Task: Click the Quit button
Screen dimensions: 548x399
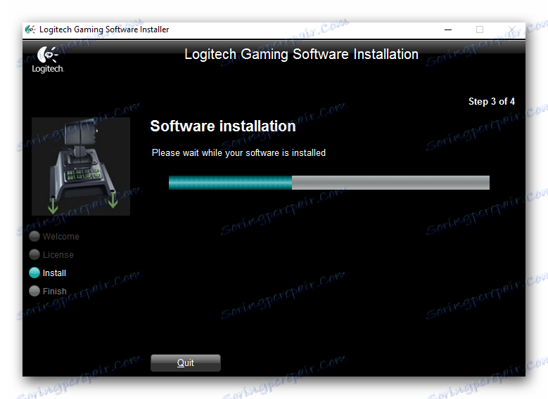Action: click(x=186, y=362)
